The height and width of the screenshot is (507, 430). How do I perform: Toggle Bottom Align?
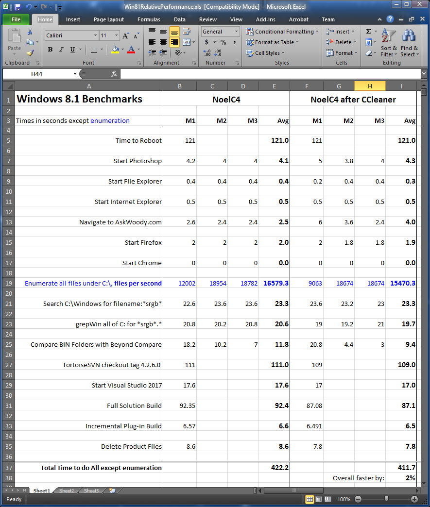[174, 32]
